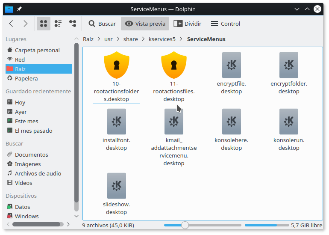The width and height of the screenshot is (329, 235).
Task: Select konsolerun.desktop file icon
Action: point(289,122)
